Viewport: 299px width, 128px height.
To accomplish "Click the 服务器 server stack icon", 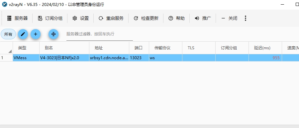I will [9, 18].
